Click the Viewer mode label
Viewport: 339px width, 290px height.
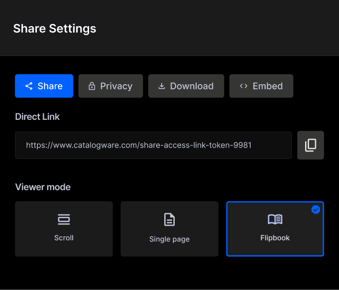tap(43, 187)
